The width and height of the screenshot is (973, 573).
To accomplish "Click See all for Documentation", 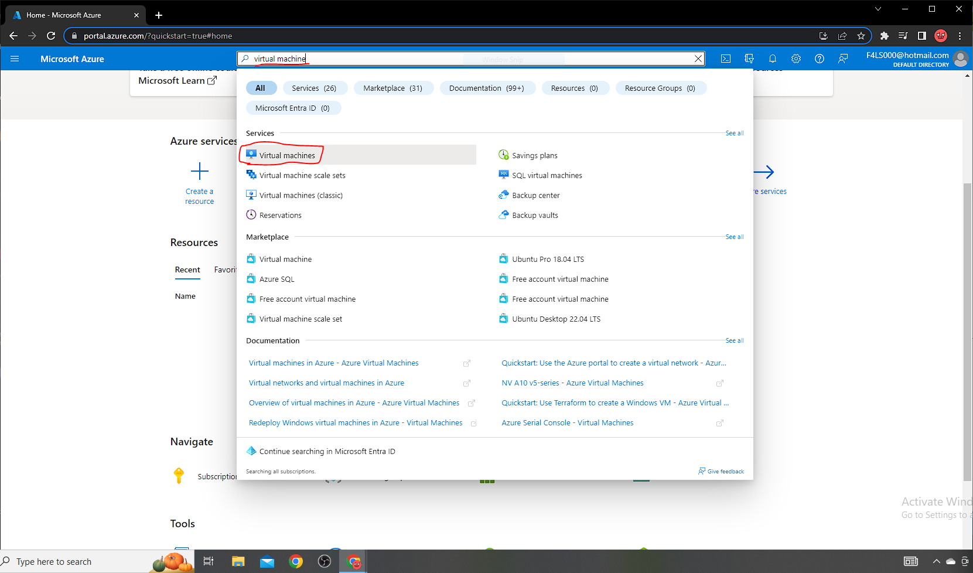I will [735, 340].
